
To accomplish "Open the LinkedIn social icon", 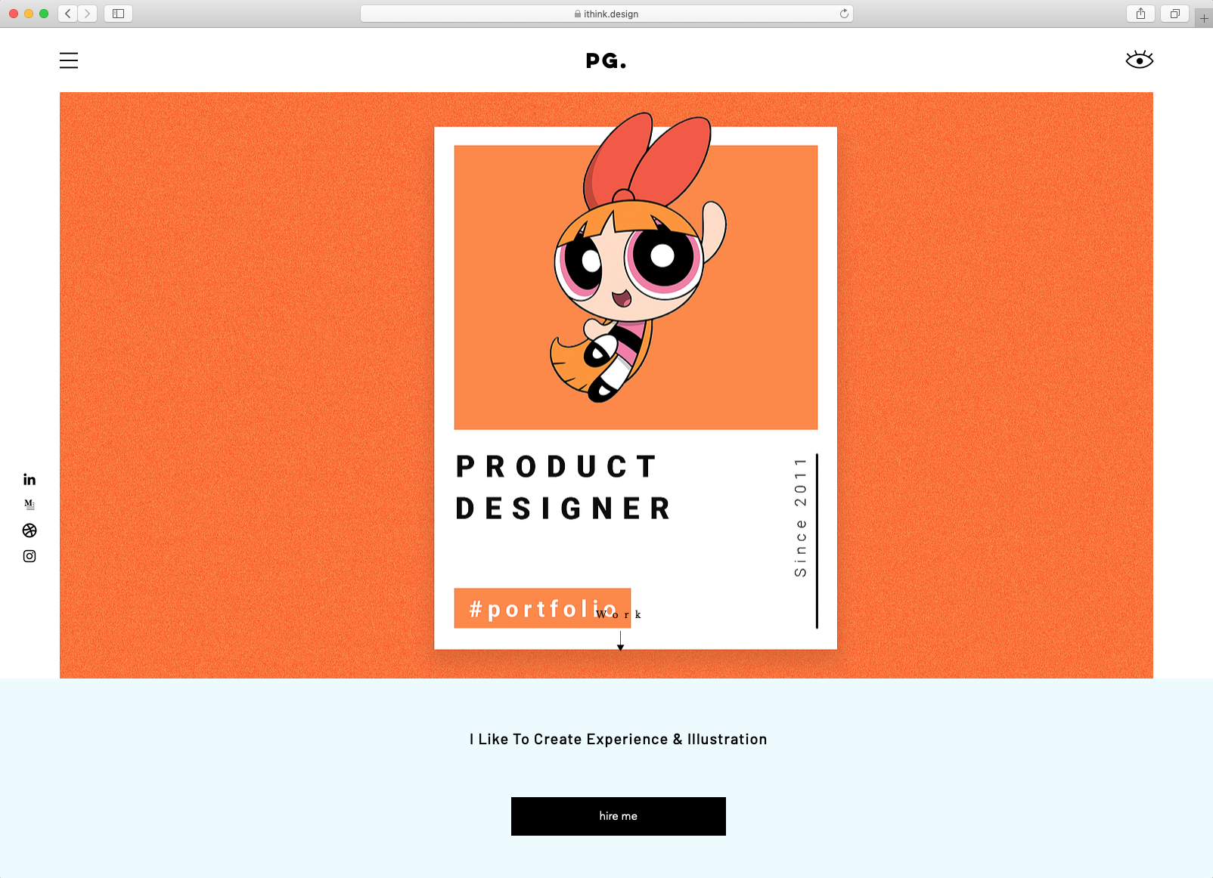I will point(29,479).
